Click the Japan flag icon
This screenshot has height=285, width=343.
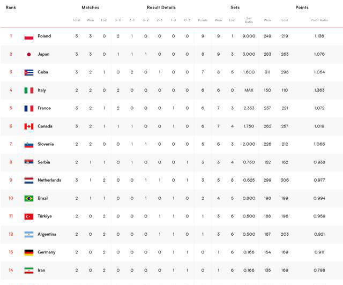click(x=29, y=55)
